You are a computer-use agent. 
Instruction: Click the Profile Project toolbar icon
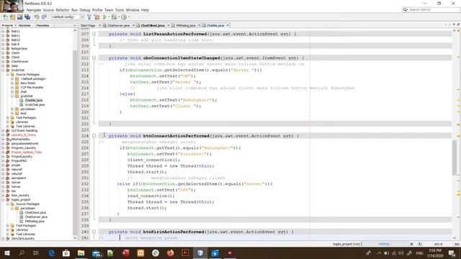click(x=124, y=17)
